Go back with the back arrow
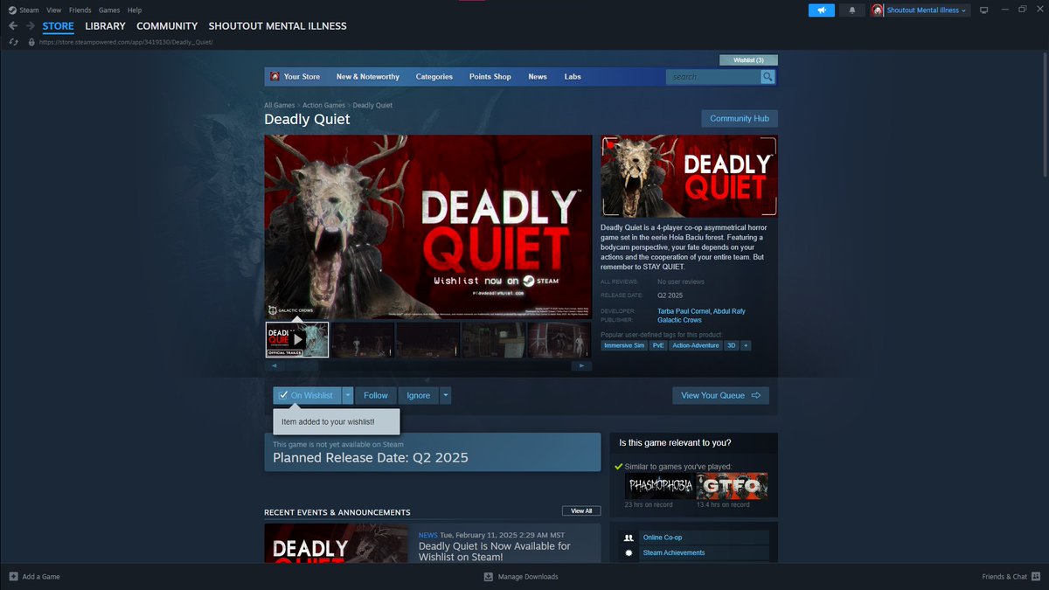Screen dimensions: 1049x590 (x=12, y=26)
